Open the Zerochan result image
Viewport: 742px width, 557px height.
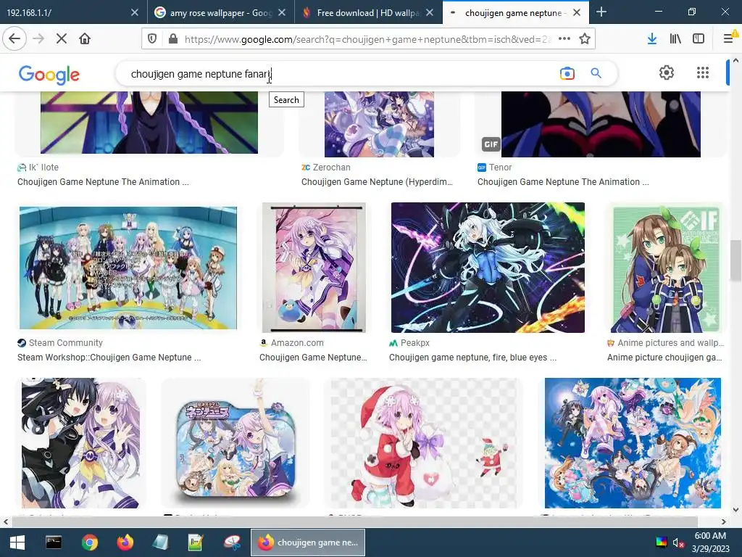click(379, 125)
